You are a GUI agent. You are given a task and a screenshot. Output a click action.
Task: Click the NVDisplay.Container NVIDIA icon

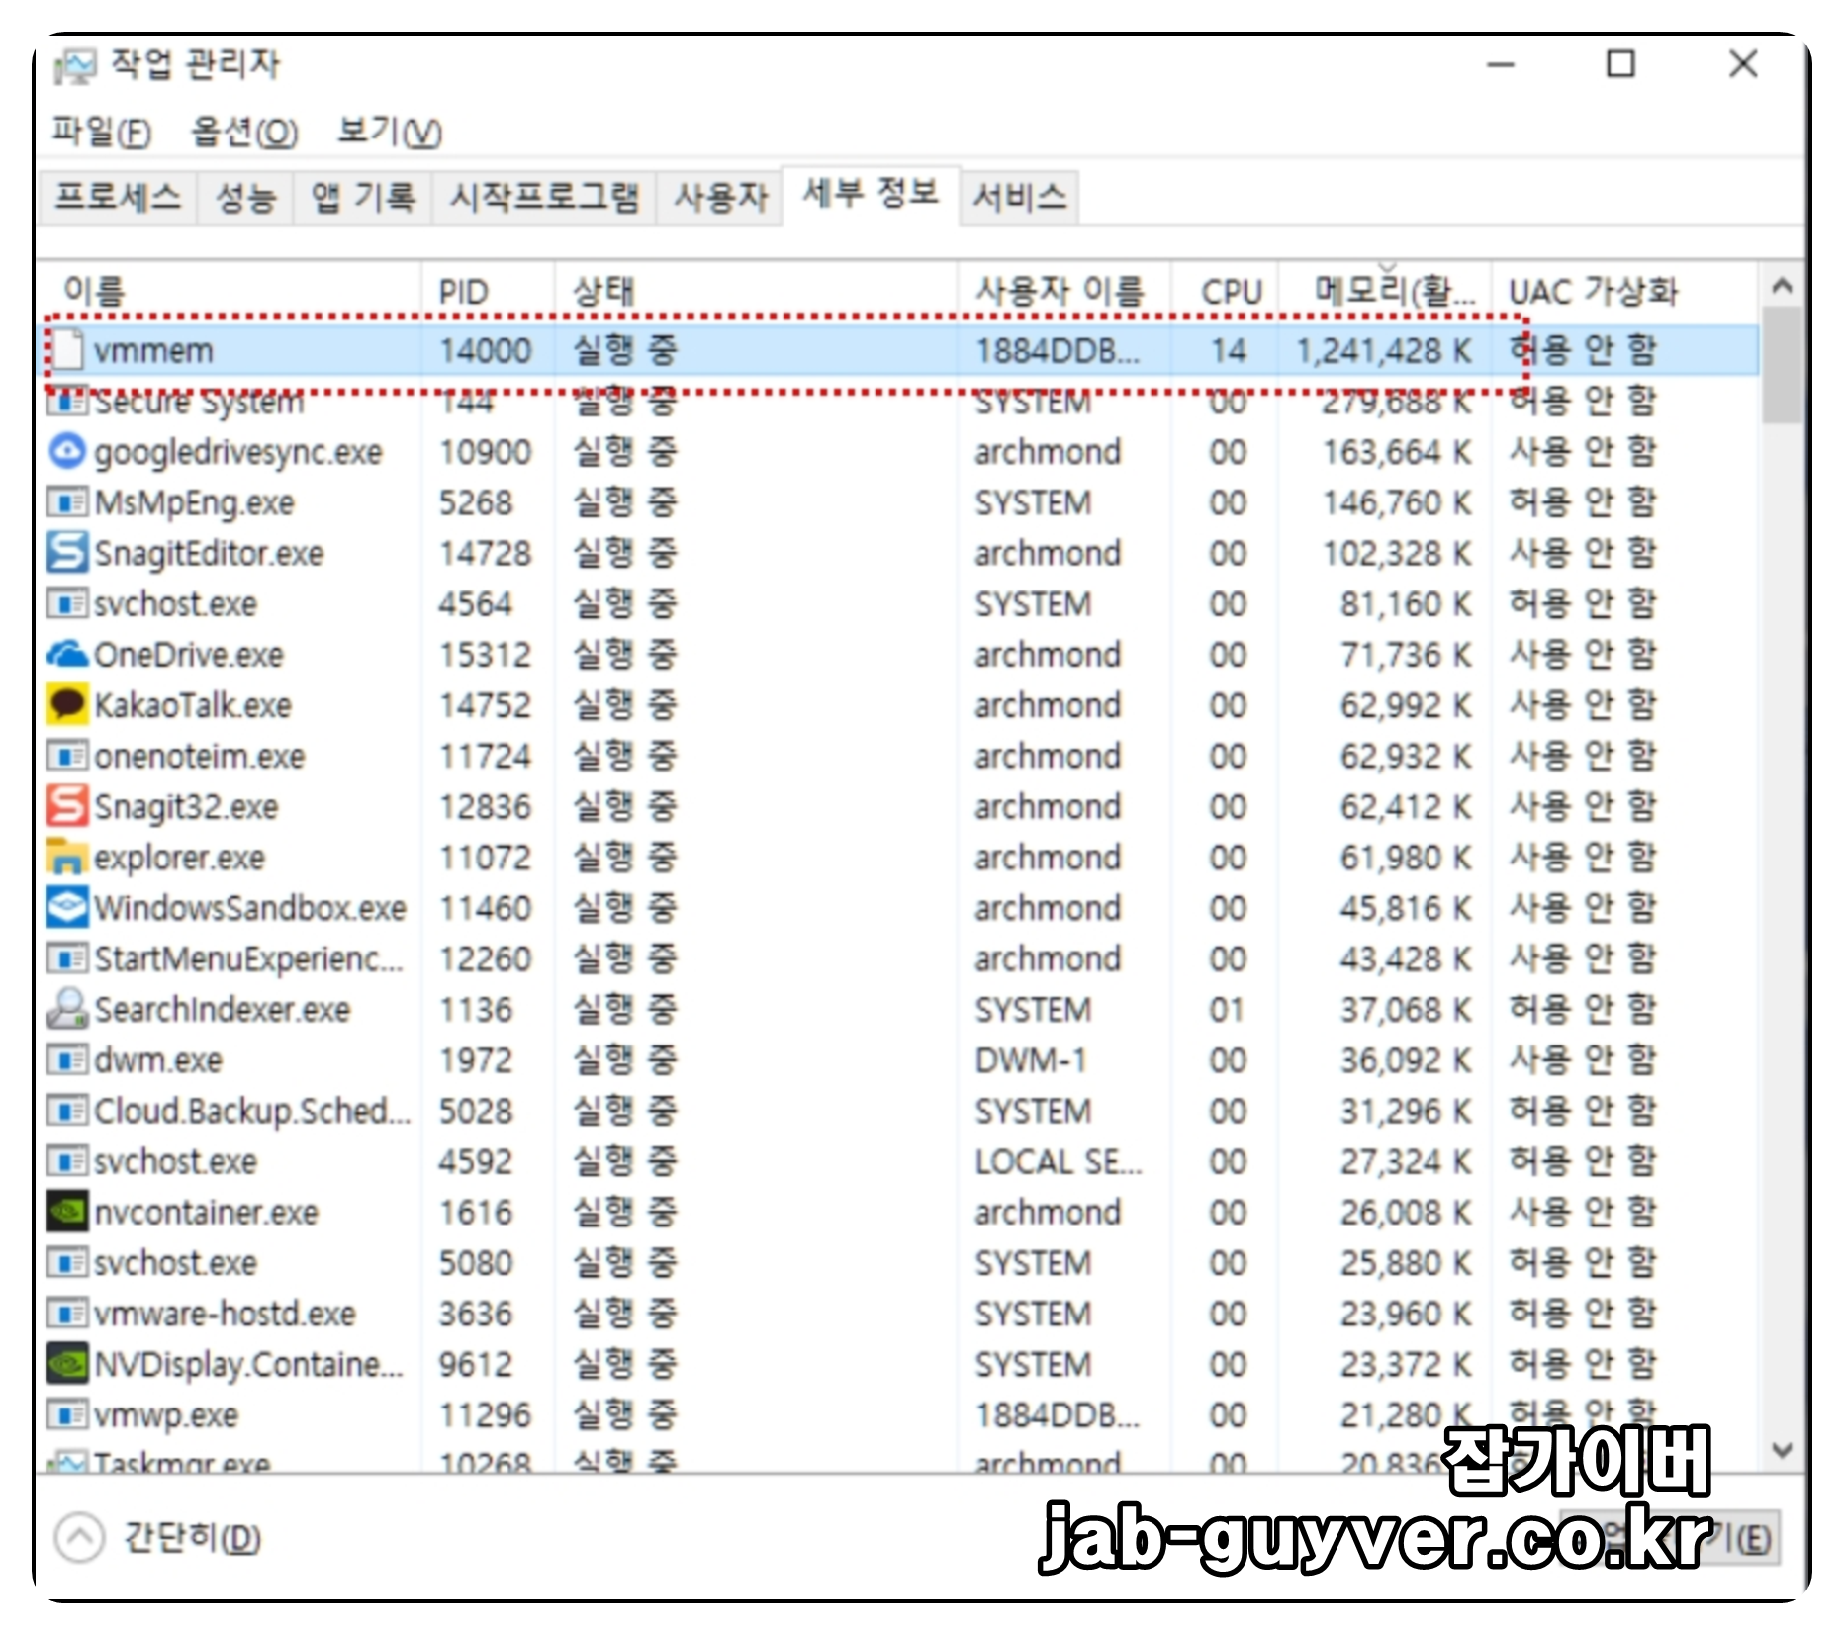point(67,1364)
